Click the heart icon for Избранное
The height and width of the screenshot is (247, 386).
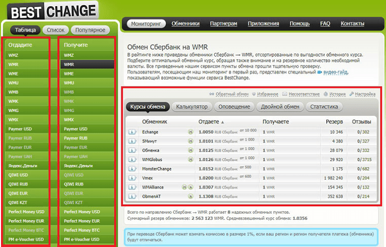[254, 94]
